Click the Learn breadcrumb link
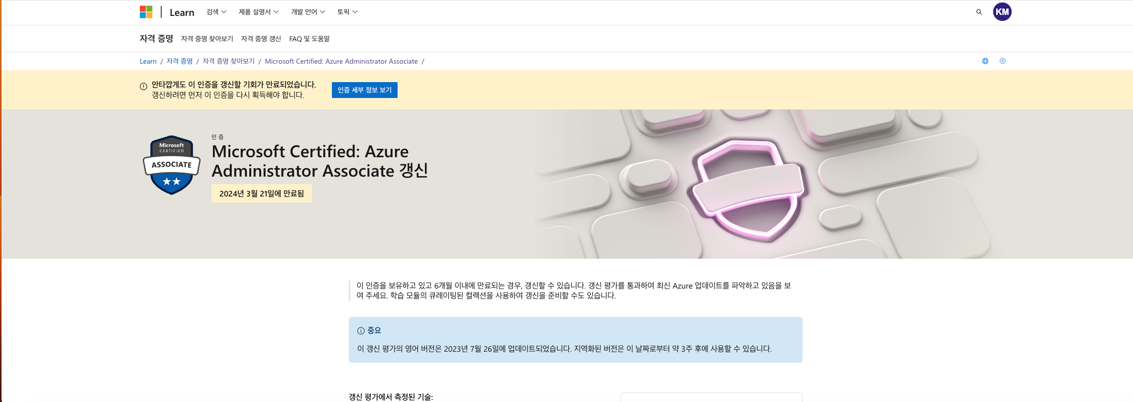The image size is (1133, 402). click(x=148, y=61)
